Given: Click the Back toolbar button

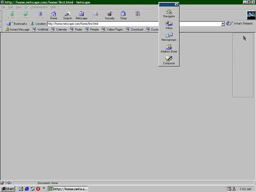Looking at the screenshot, I should click(11, 15).
